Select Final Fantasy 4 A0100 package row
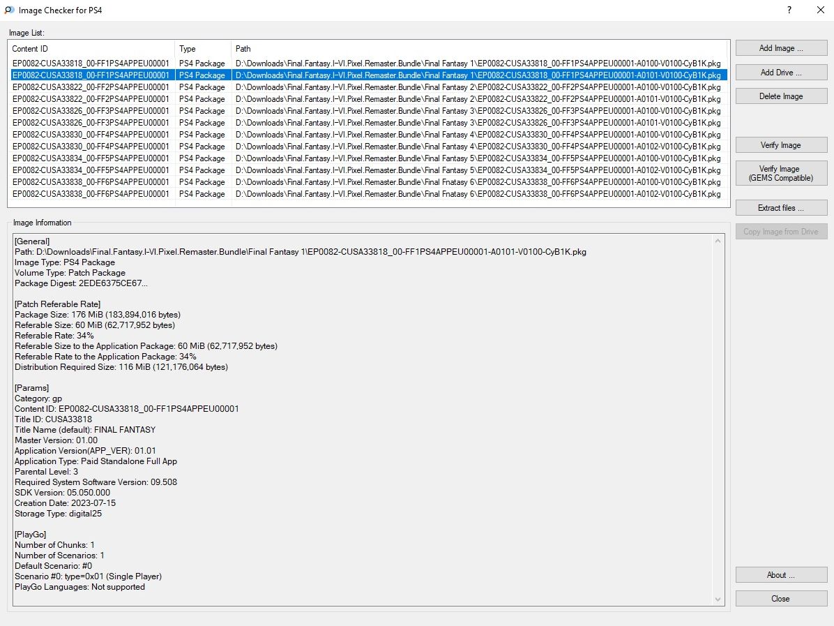834x626 pixels. [368, 135]
